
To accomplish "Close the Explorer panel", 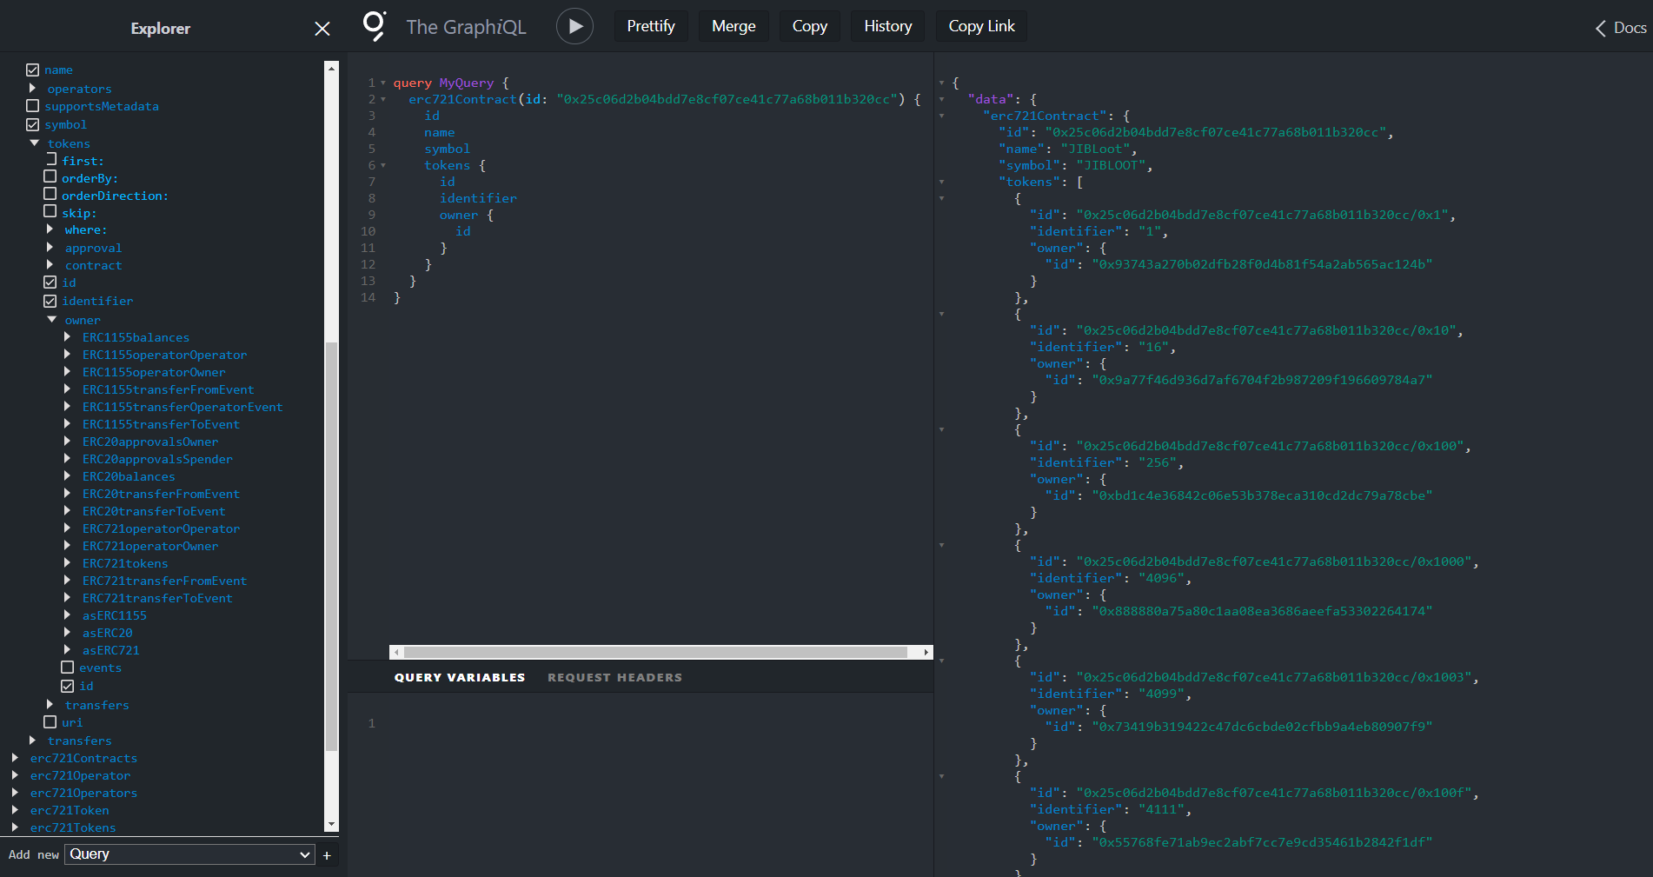I will (322, 29).
